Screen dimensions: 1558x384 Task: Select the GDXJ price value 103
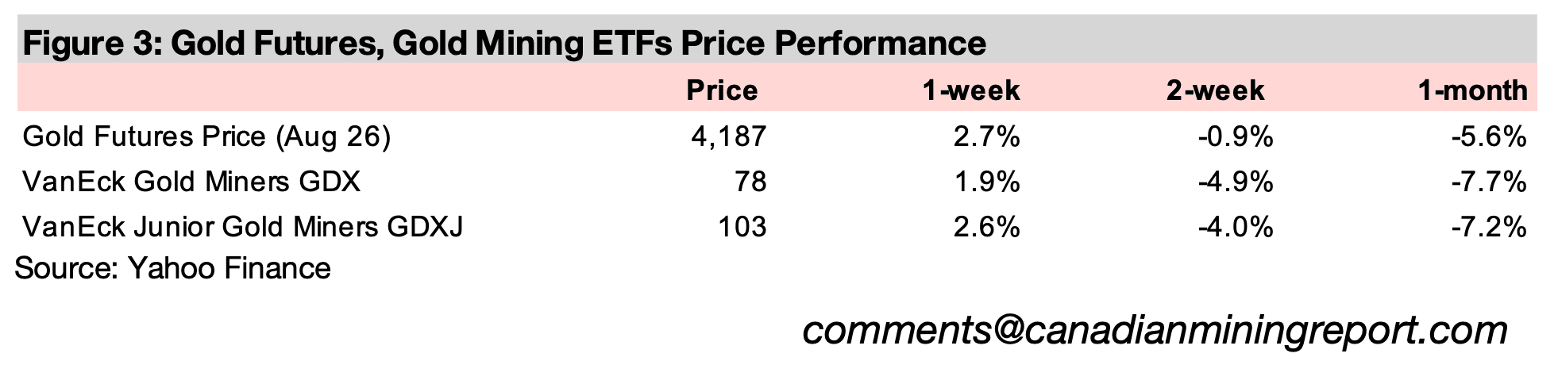point(742,228)
